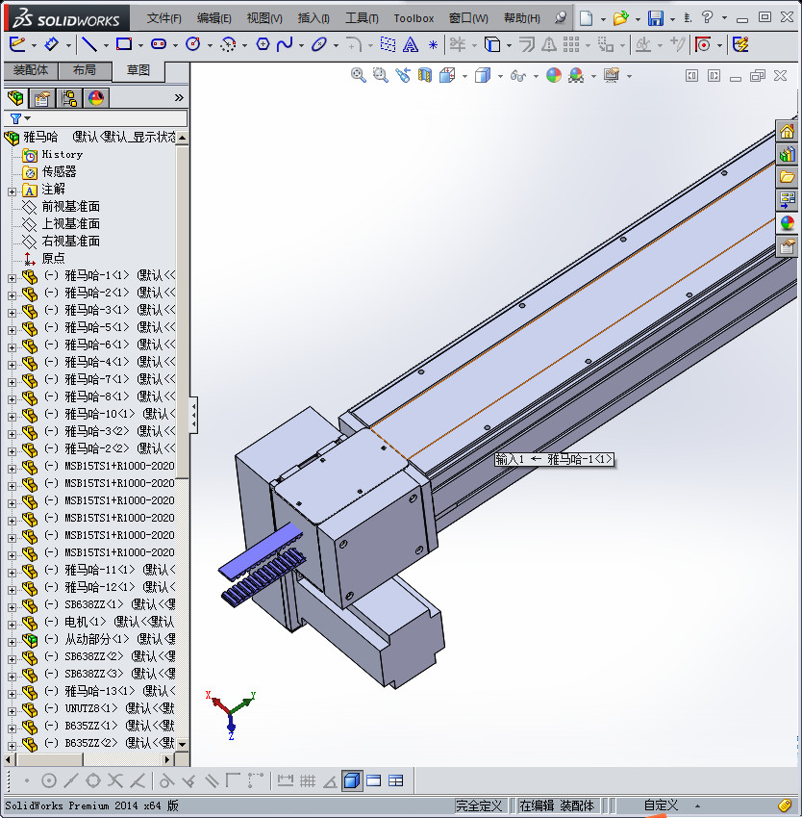Expand the 从动部分<1> subassembly node
The width and height of the screenshot is (802, 818).
12,642
